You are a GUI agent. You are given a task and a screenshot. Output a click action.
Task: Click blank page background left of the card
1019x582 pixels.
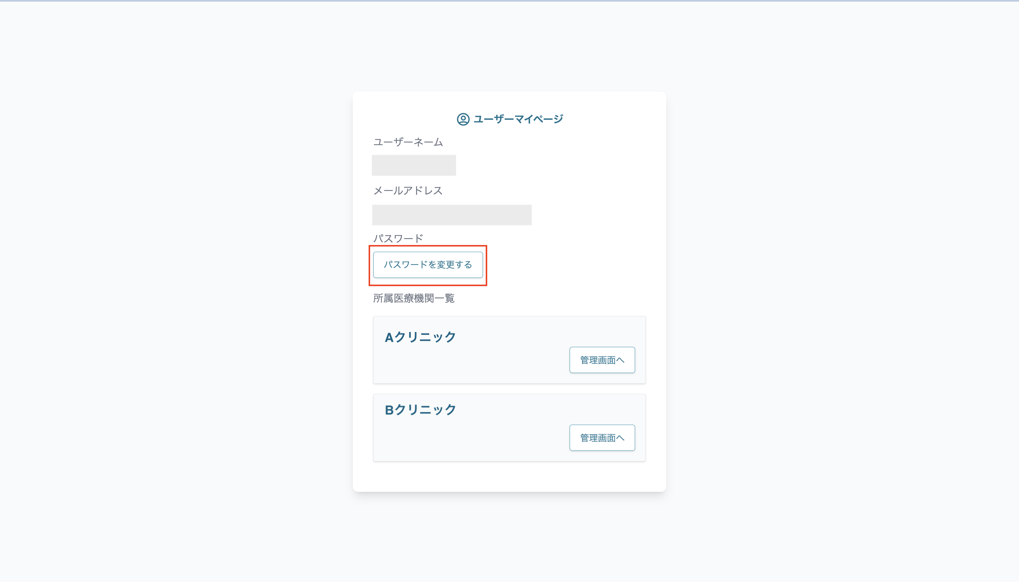pyautogui.click(x=176, y=291)
